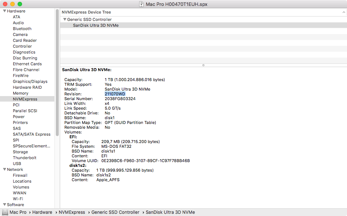
Task: Select Wi-Fi under Network
Action: 18,199
